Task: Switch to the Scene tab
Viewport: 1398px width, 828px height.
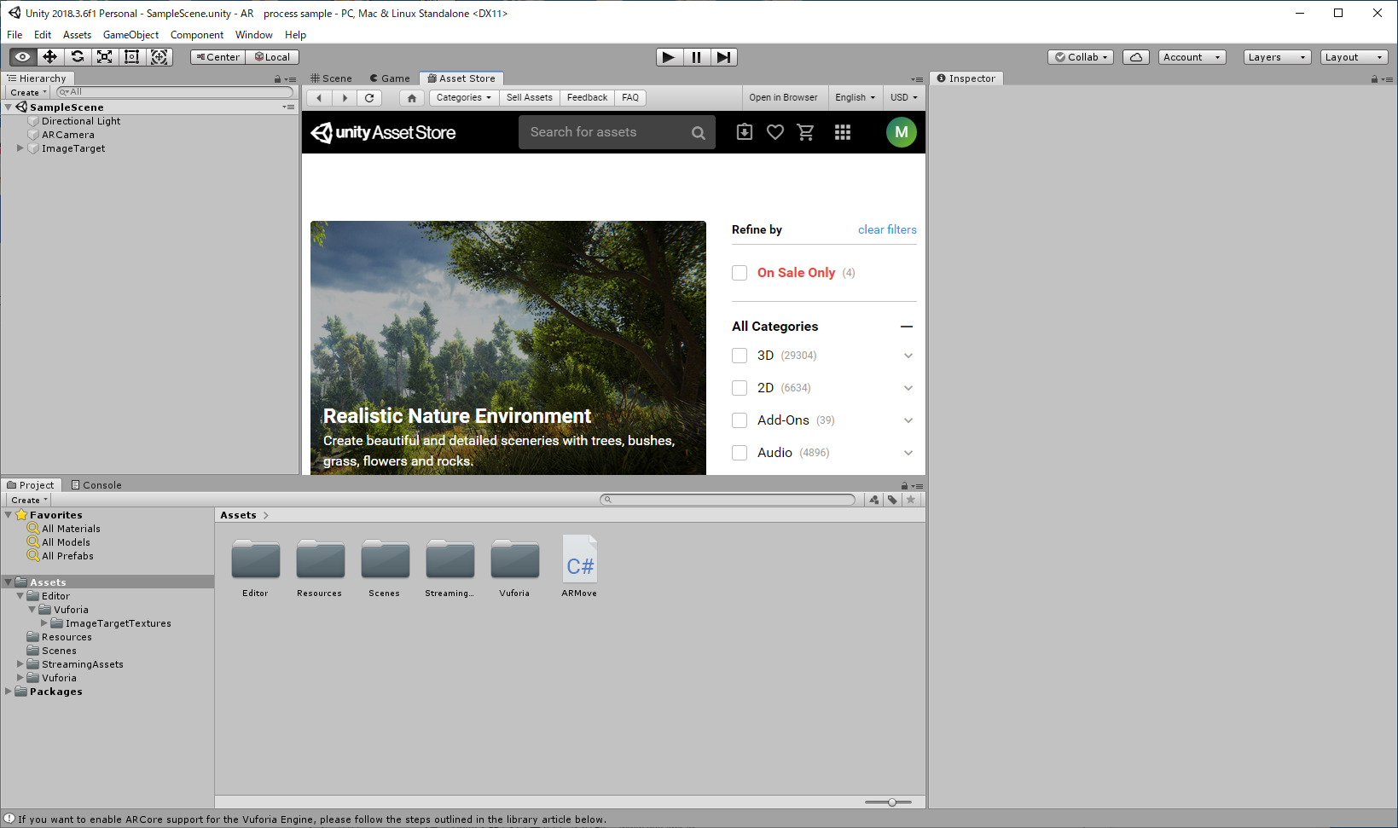Action: (331, 78)
